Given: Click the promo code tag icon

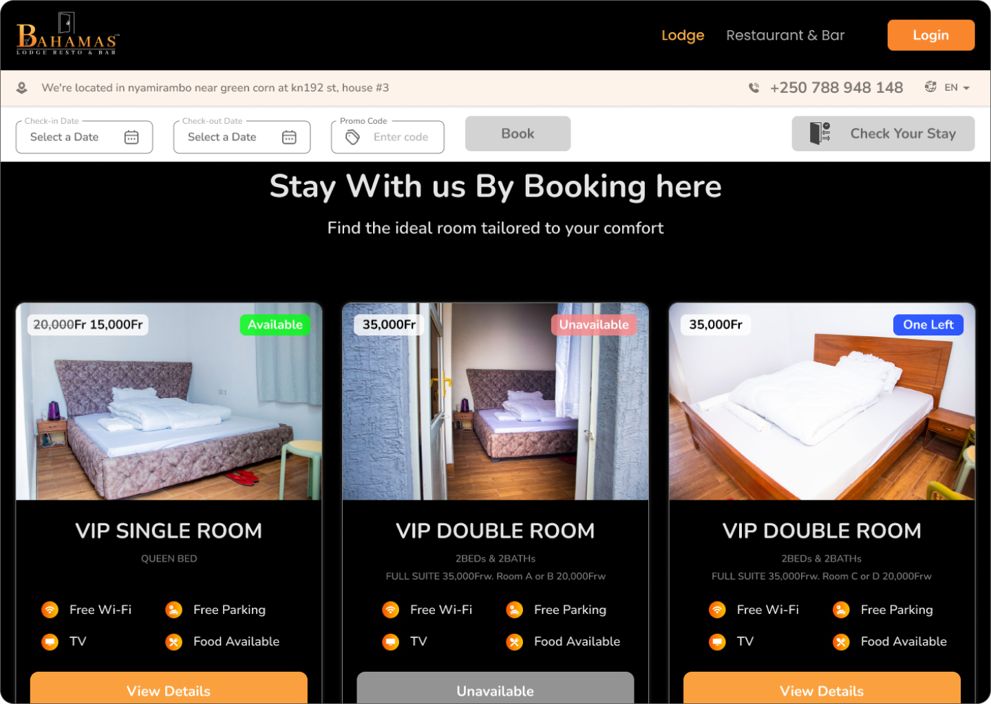Looking at the screenshot, I should coord(352,137).
